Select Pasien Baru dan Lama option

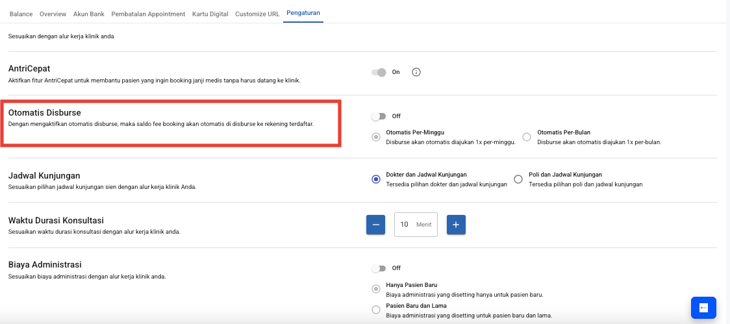click(x=376, y=310)
